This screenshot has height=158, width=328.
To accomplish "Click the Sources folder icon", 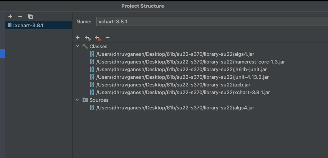I will coord(85,100).
